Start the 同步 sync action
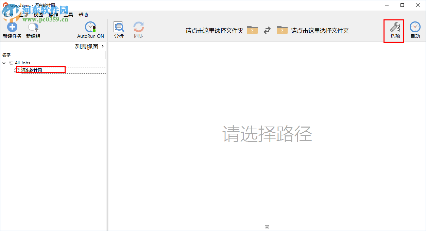This screenshot has height=231, width=426. pos(138,30)
